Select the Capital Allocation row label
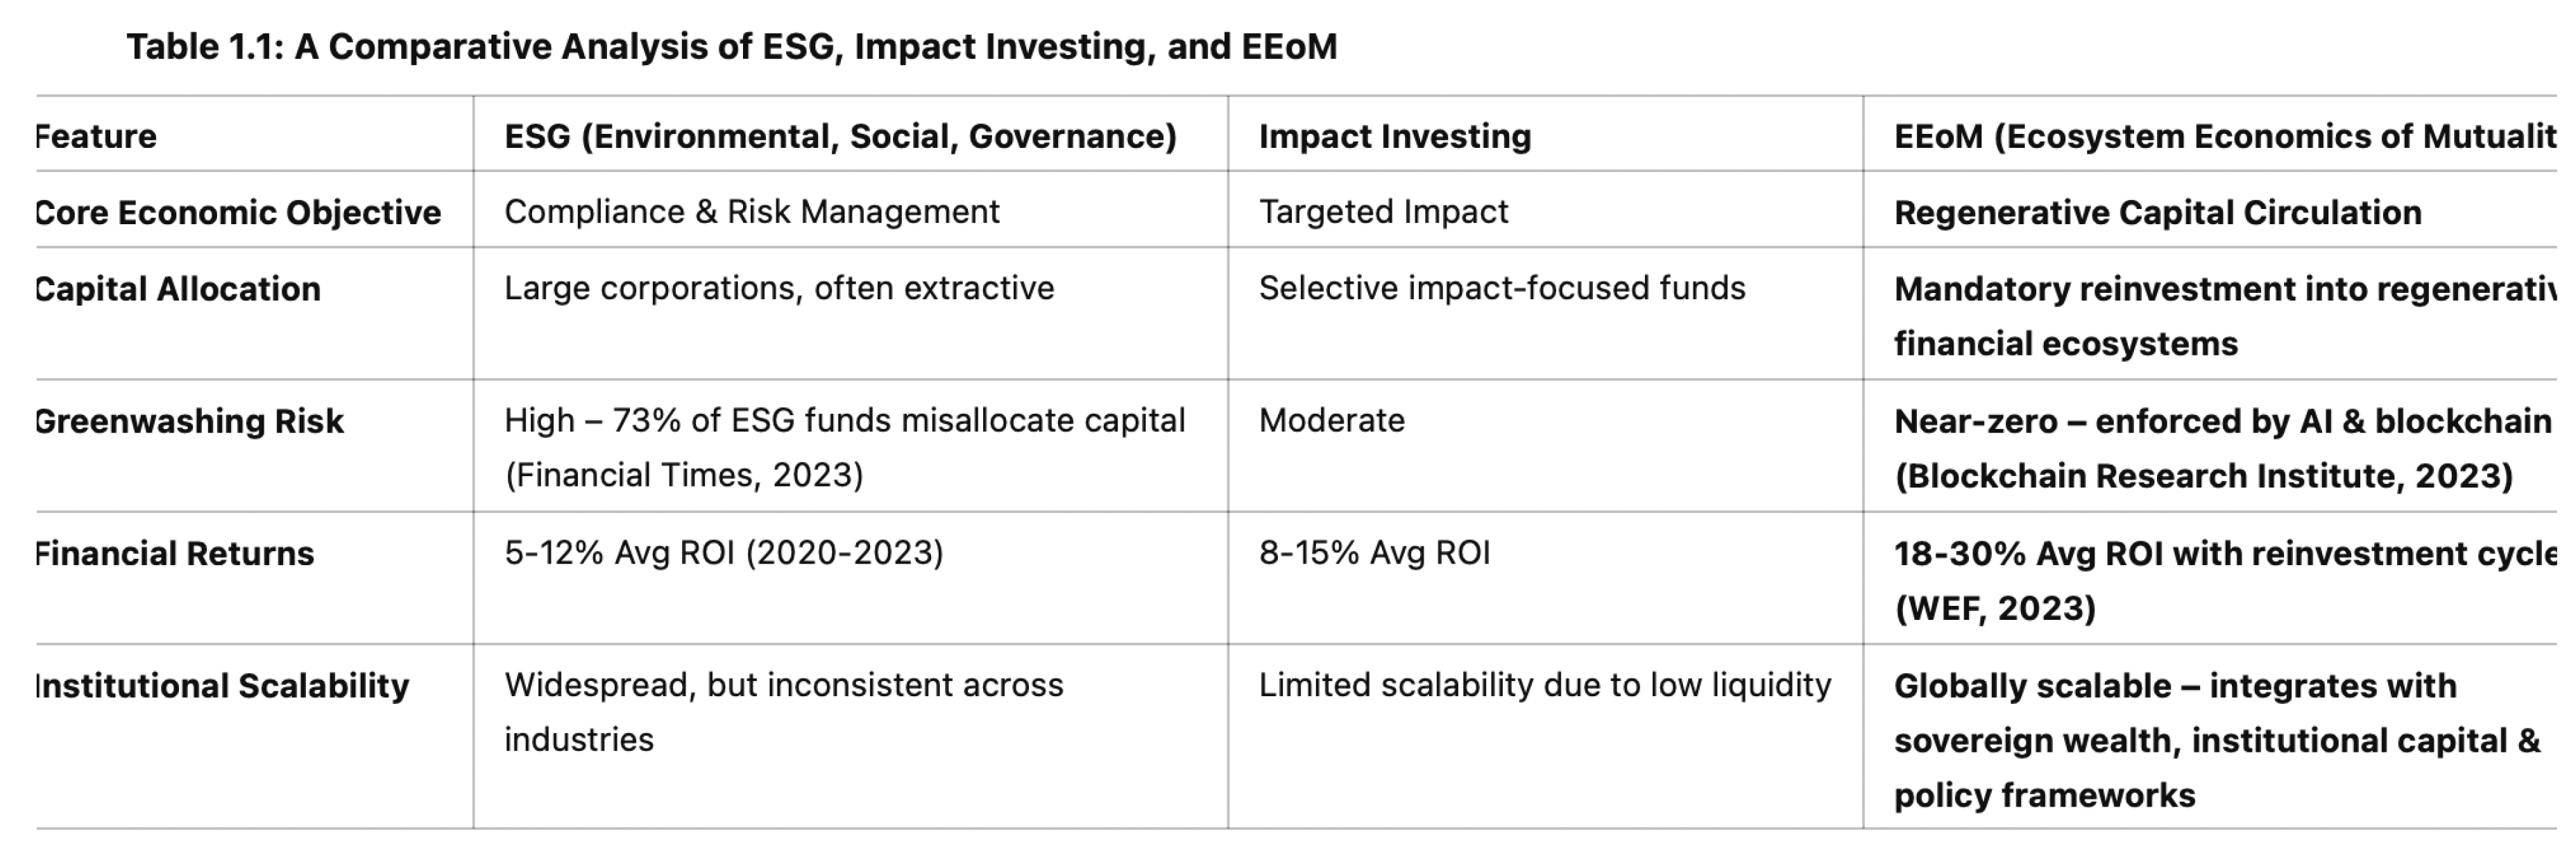The height and width of the screenshot is (851, 2576). point(178,289)
